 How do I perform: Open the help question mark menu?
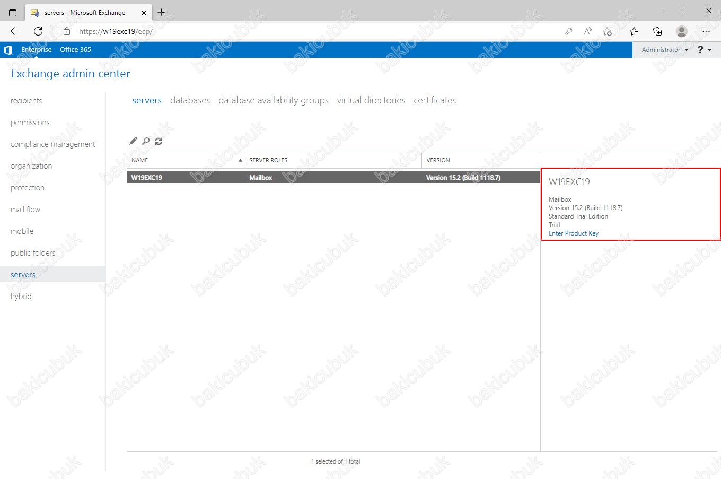click(x=700, y=49)
